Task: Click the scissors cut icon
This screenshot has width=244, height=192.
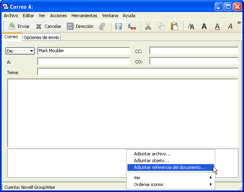Action: coord(148,26)
